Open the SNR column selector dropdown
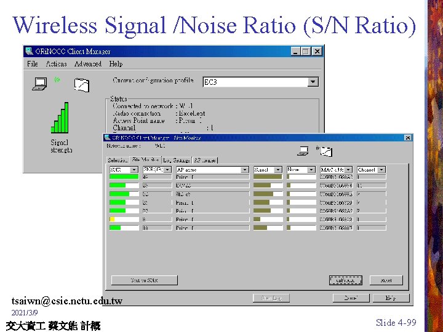The height and width of the screenshot is (332, 443). pos(134,170)
